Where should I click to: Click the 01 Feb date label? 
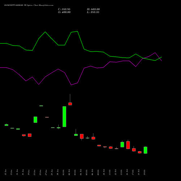[63, 172]
